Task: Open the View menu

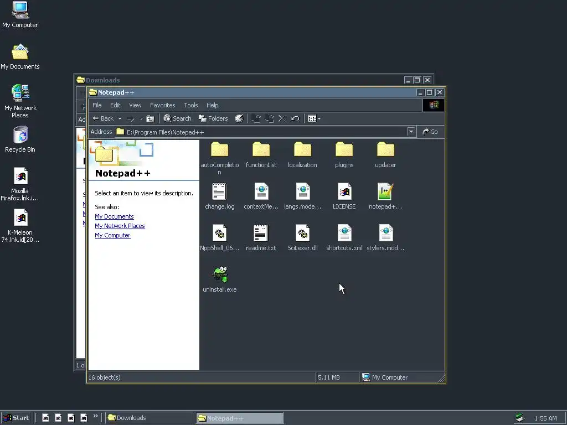Action: tap(135, 105)
